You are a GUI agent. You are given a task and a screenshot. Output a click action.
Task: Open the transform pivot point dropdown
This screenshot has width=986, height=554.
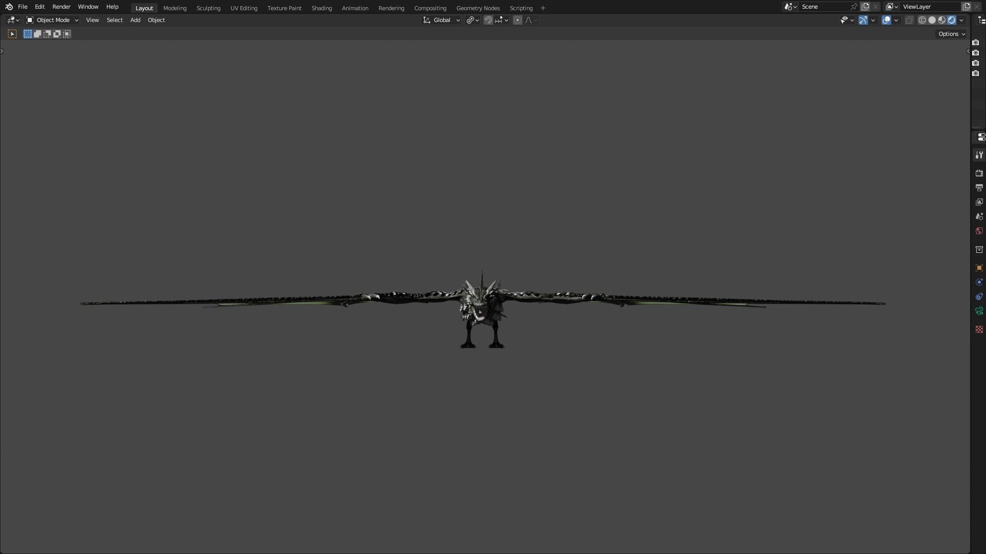[472, 20]
